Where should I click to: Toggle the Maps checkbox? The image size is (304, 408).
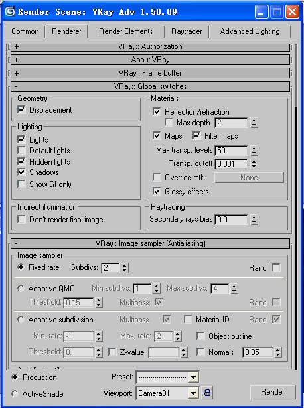[157, 135]
